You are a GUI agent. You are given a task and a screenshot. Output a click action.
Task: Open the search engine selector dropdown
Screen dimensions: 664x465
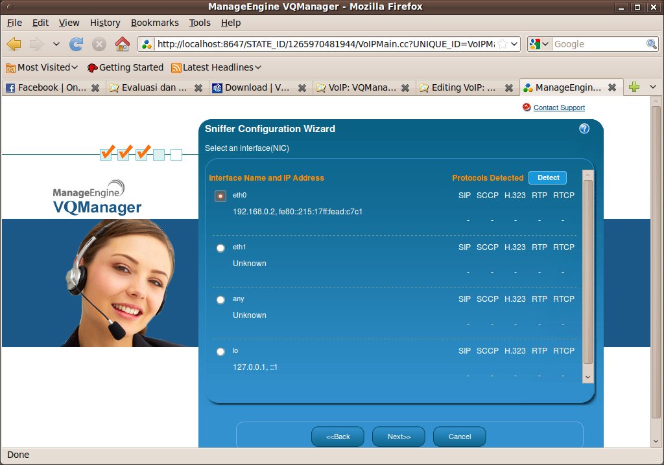tap(539, 43)
